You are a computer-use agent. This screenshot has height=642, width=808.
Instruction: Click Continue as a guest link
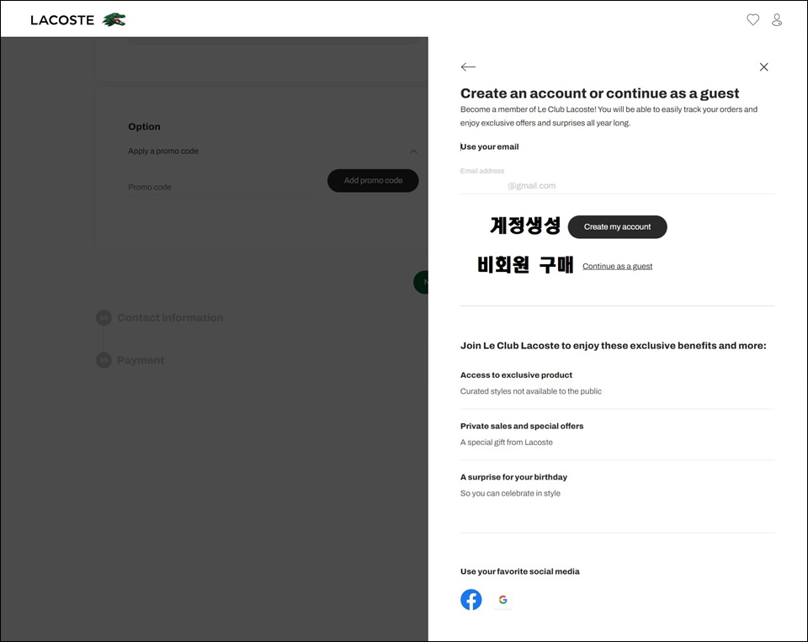tap(617, 267)
